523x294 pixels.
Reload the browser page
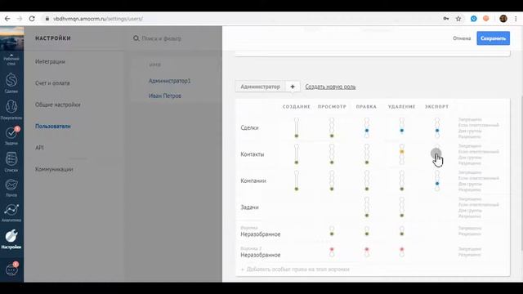coord(32,19)
